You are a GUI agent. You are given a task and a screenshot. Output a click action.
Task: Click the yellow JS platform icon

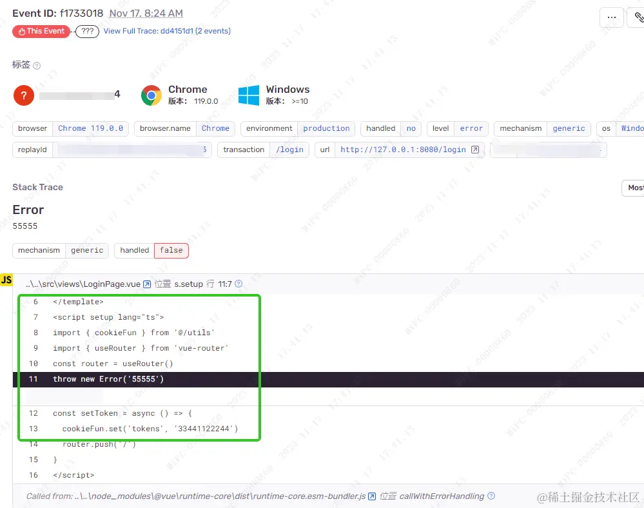tap(6, 280)
